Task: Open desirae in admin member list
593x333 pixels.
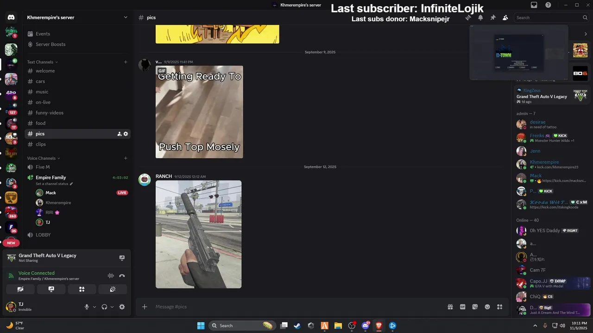Action: coord(537,122)
